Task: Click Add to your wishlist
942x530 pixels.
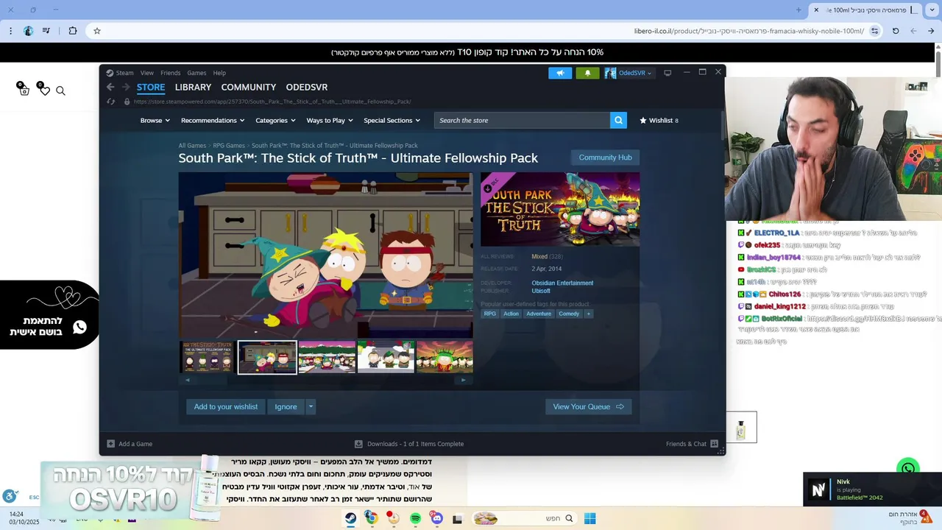Action: [226, 406]
